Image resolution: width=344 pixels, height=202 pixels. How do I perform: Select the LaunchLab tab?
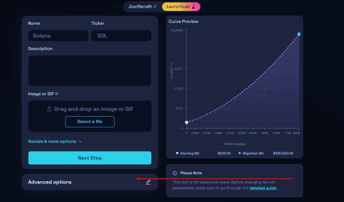click(x=181, y=6)
